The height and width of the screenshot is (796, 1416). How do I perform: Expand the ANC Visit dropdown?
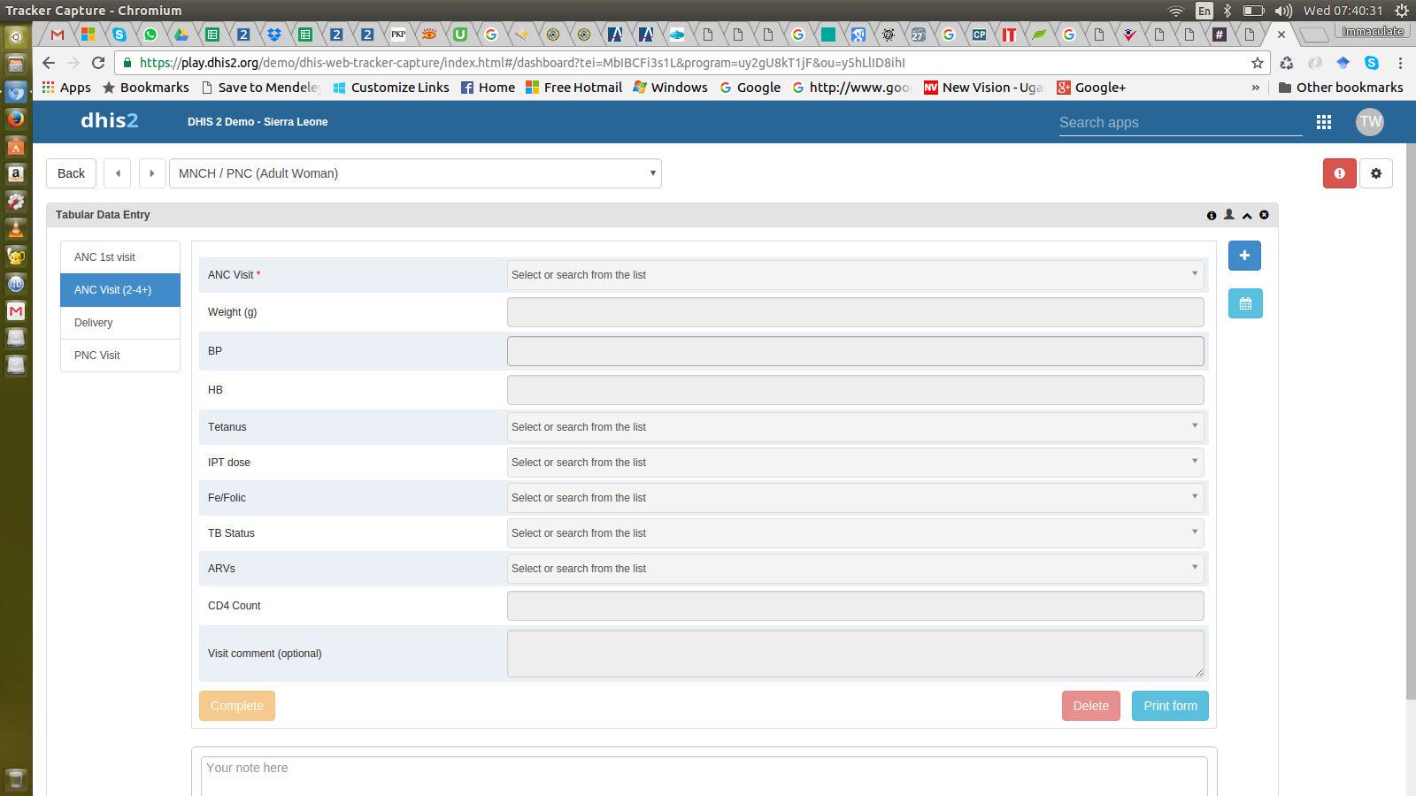click(855, 275)
